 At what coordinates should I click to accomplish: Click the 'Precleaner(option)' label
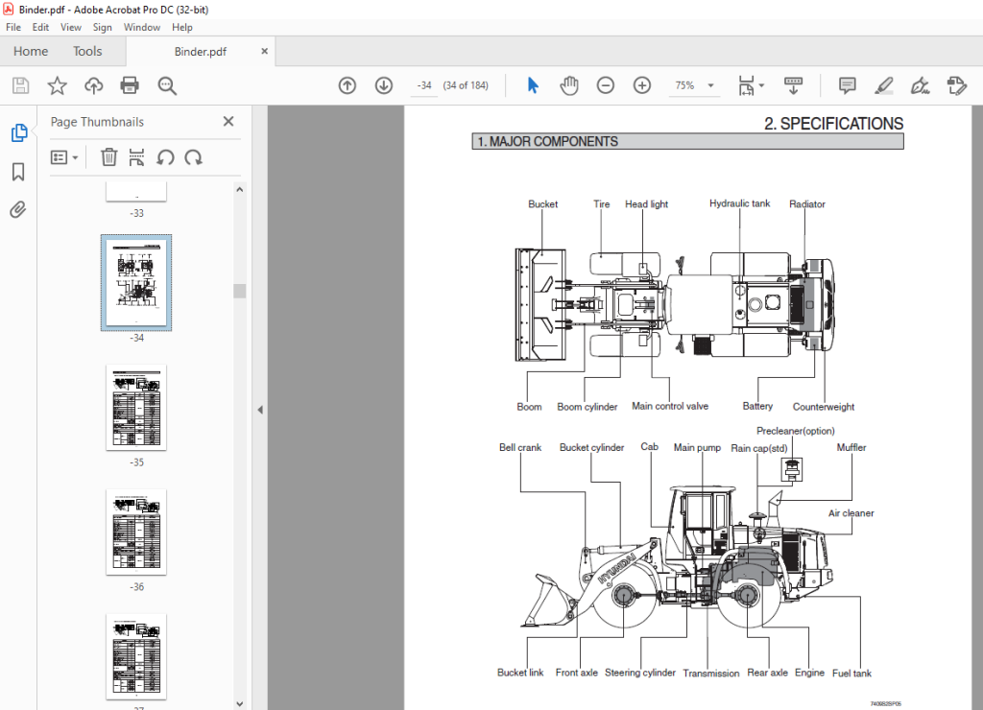tap(796, 431)
